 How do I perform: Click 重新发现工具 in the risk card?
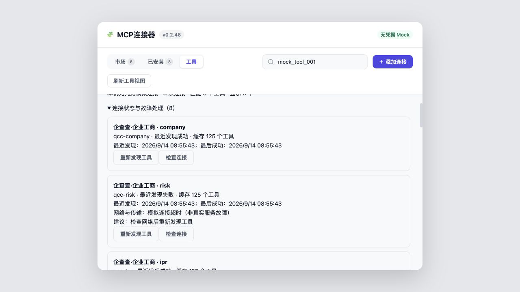(x=136, y=234)
